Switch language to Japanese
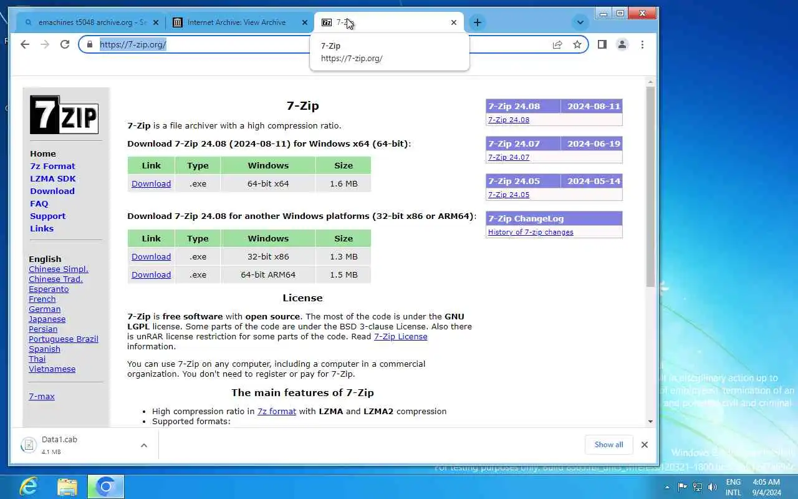The height and width of the screenshot is (499, 798). pyautogui.click(x=47, y=319)
